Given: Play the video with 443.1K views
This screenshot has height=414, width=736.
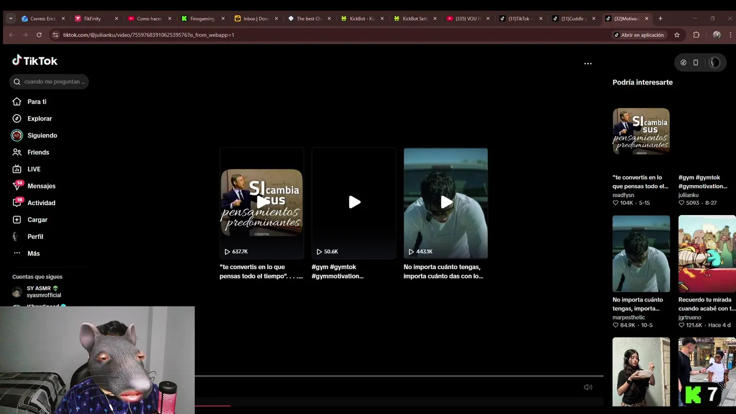Looking at the screenshot, I should click(446, 202).
